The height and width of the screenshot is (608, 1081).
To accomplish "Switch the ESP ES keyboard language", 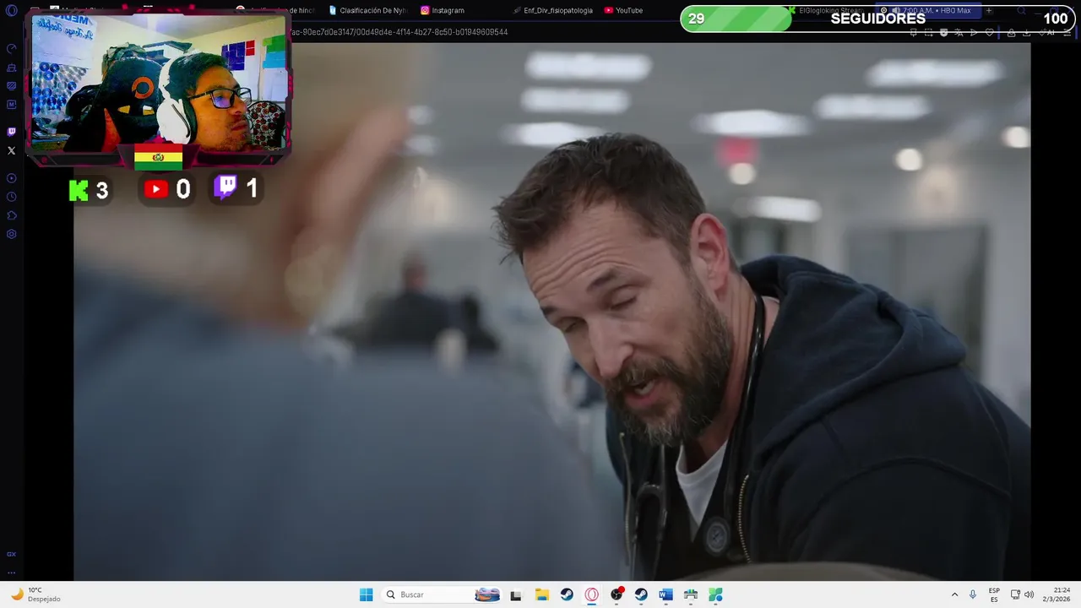I will (x=994, y=594).
